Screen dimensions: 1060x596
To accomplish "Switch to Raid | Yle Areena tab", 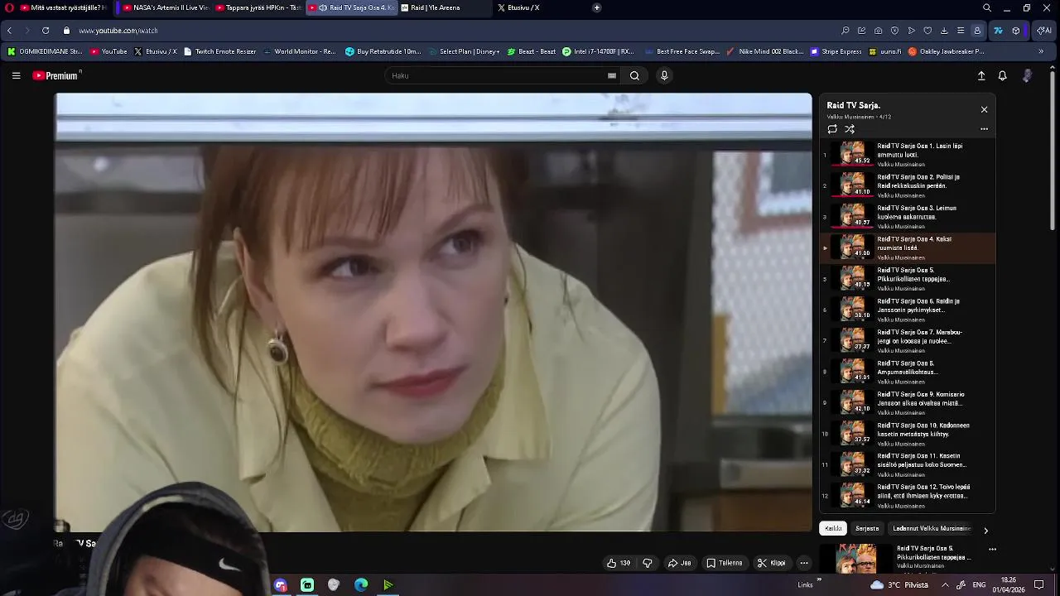I will click(443, 7).
